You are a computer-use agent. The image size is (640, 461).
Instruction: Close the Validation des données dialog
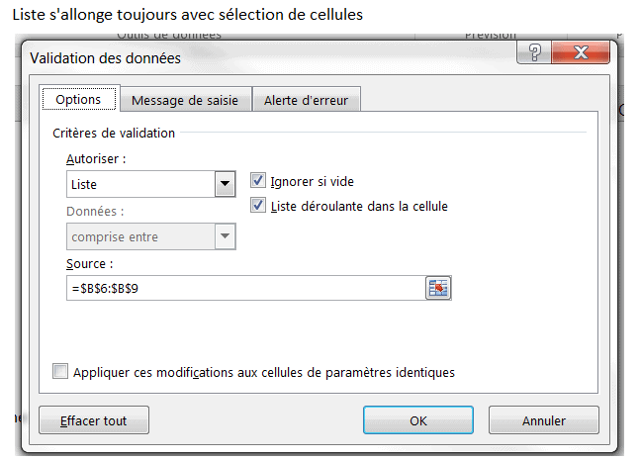click(581, 54)
